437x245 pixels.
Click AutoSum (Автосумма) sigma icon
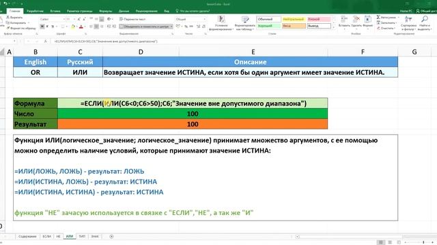[x=378, y=17]
